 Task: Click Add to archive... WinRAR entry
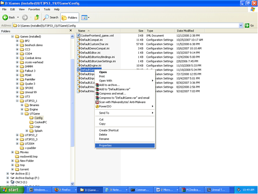(x=125, y=85)
